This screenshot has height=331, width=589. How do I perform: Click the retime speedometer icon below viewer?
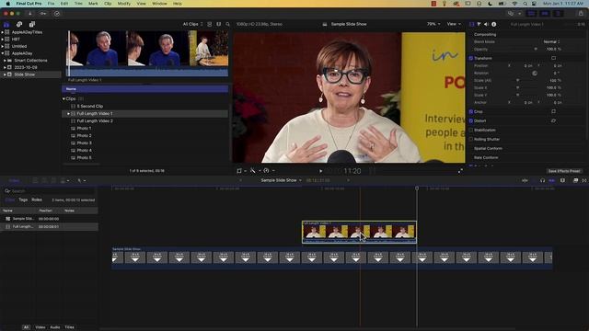[266, 171]
